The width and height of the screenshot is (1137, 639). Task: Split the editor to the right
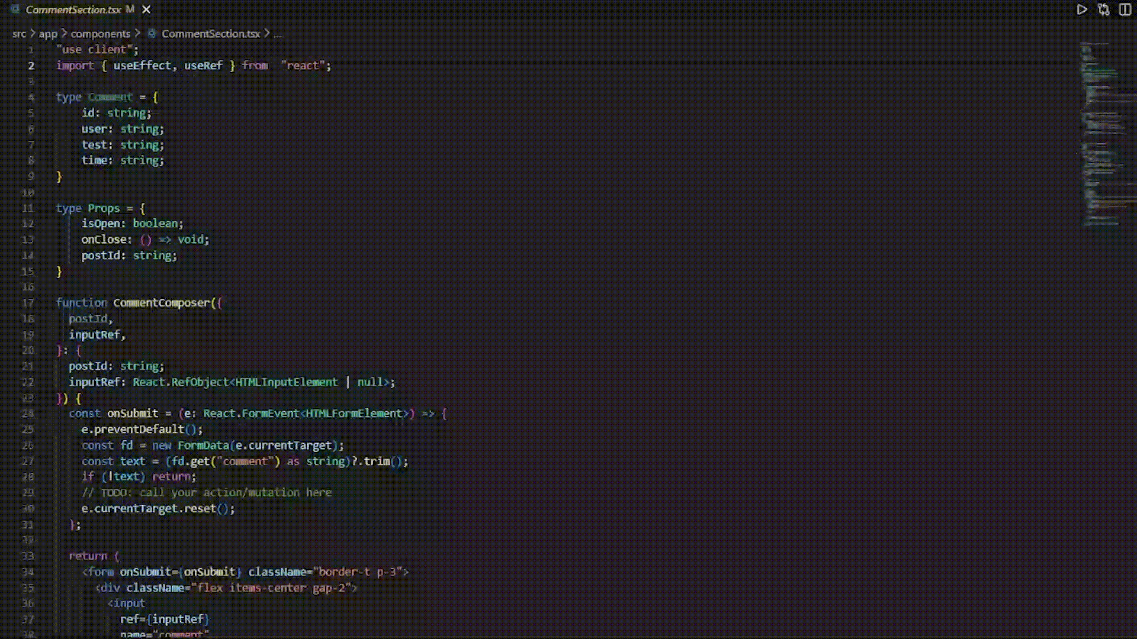pyautogui.click(x=1125, y=9)
